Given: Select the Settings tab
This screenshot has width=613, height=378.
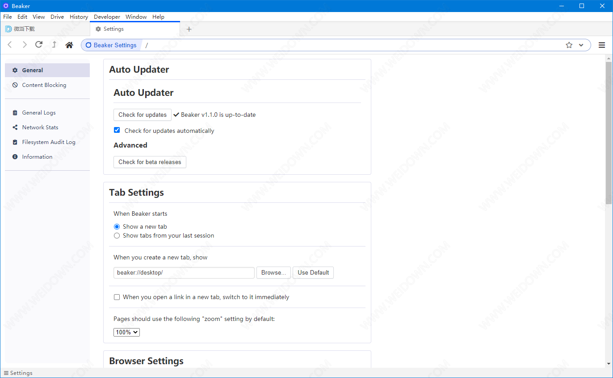Looking at the screenshot, I should click(135, 29).
